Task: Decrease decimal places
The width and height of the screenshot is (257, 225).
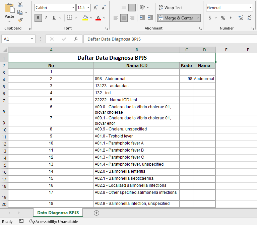Action: pyautogui.click(x=249, y=18)
